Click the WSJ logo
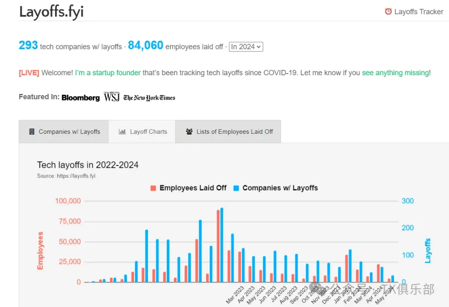 tap(112, 97)
